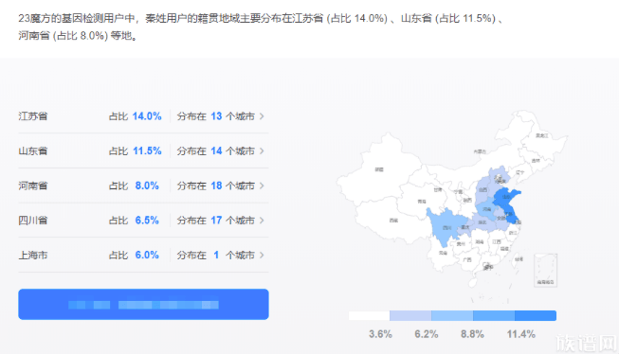Expand the 山东省 row chevron arrow
This screenshot has height=354, width=619.
coord(262,151)
